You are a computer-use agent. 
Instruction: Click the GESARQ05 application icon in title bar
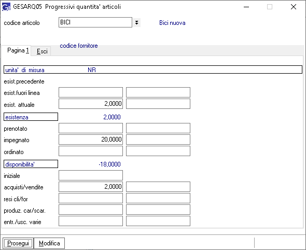(x=6, y=7)
